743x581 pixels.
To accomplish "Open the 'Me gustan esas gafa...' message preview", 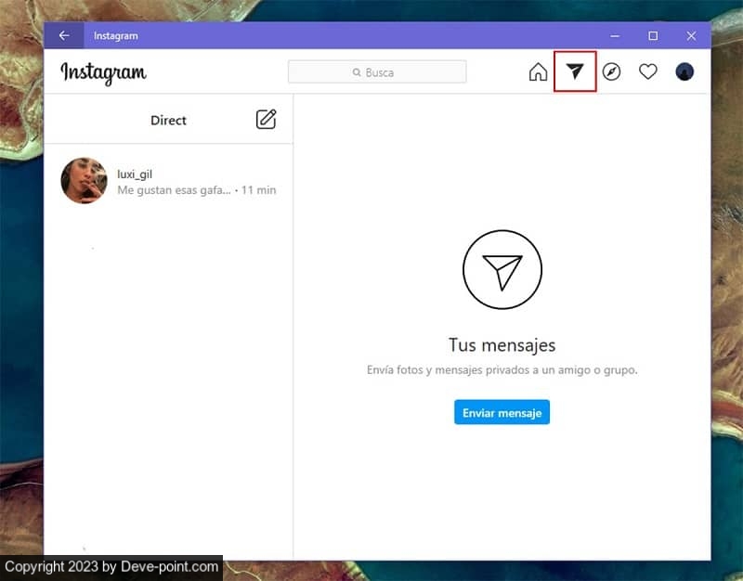I will [x=173, y=190].
